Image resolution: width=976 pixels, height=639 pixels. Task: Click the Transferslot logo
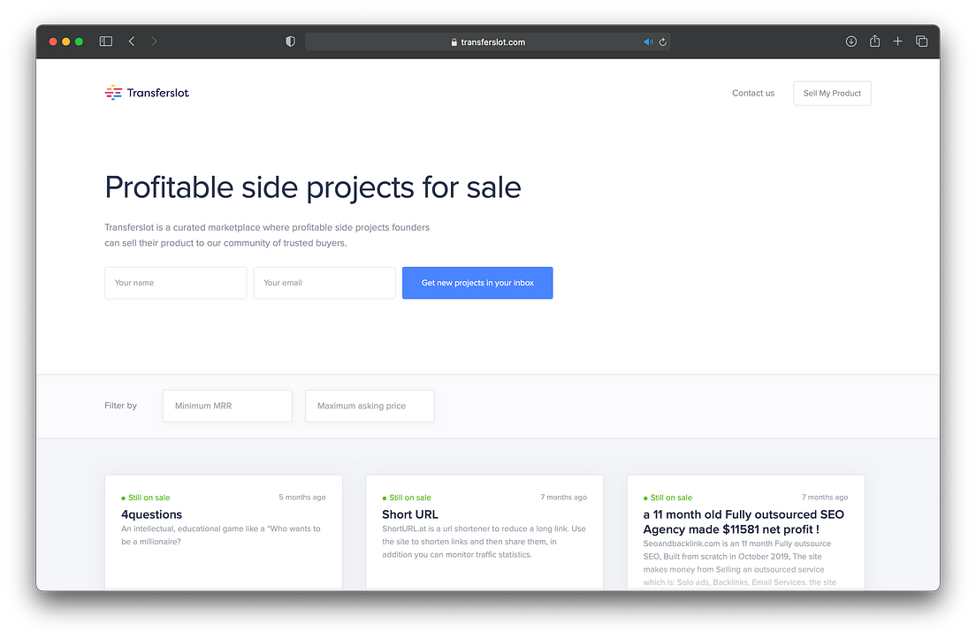click(x=147, y=92)
